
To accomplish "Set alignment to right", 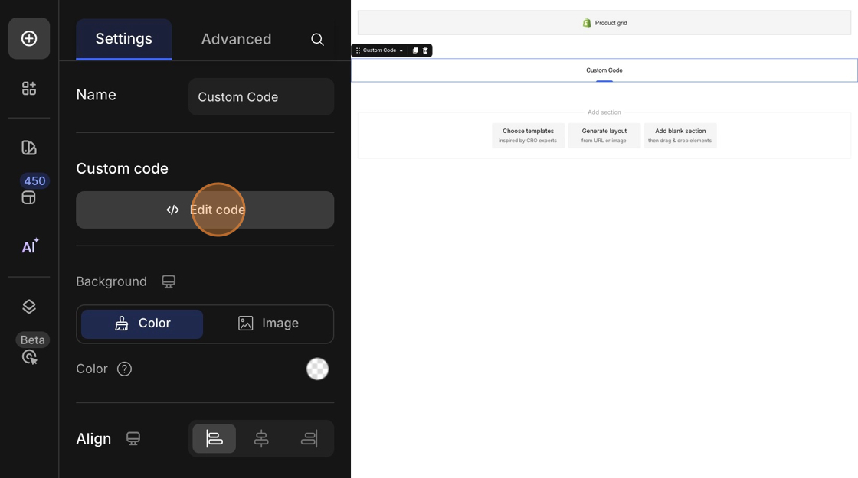I will [309, 438].
